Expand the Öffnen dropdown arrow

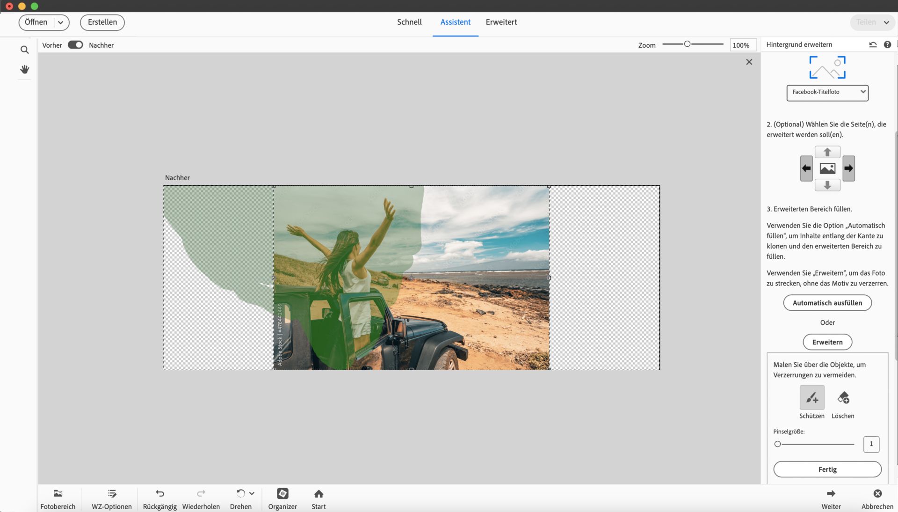point(61,22)
